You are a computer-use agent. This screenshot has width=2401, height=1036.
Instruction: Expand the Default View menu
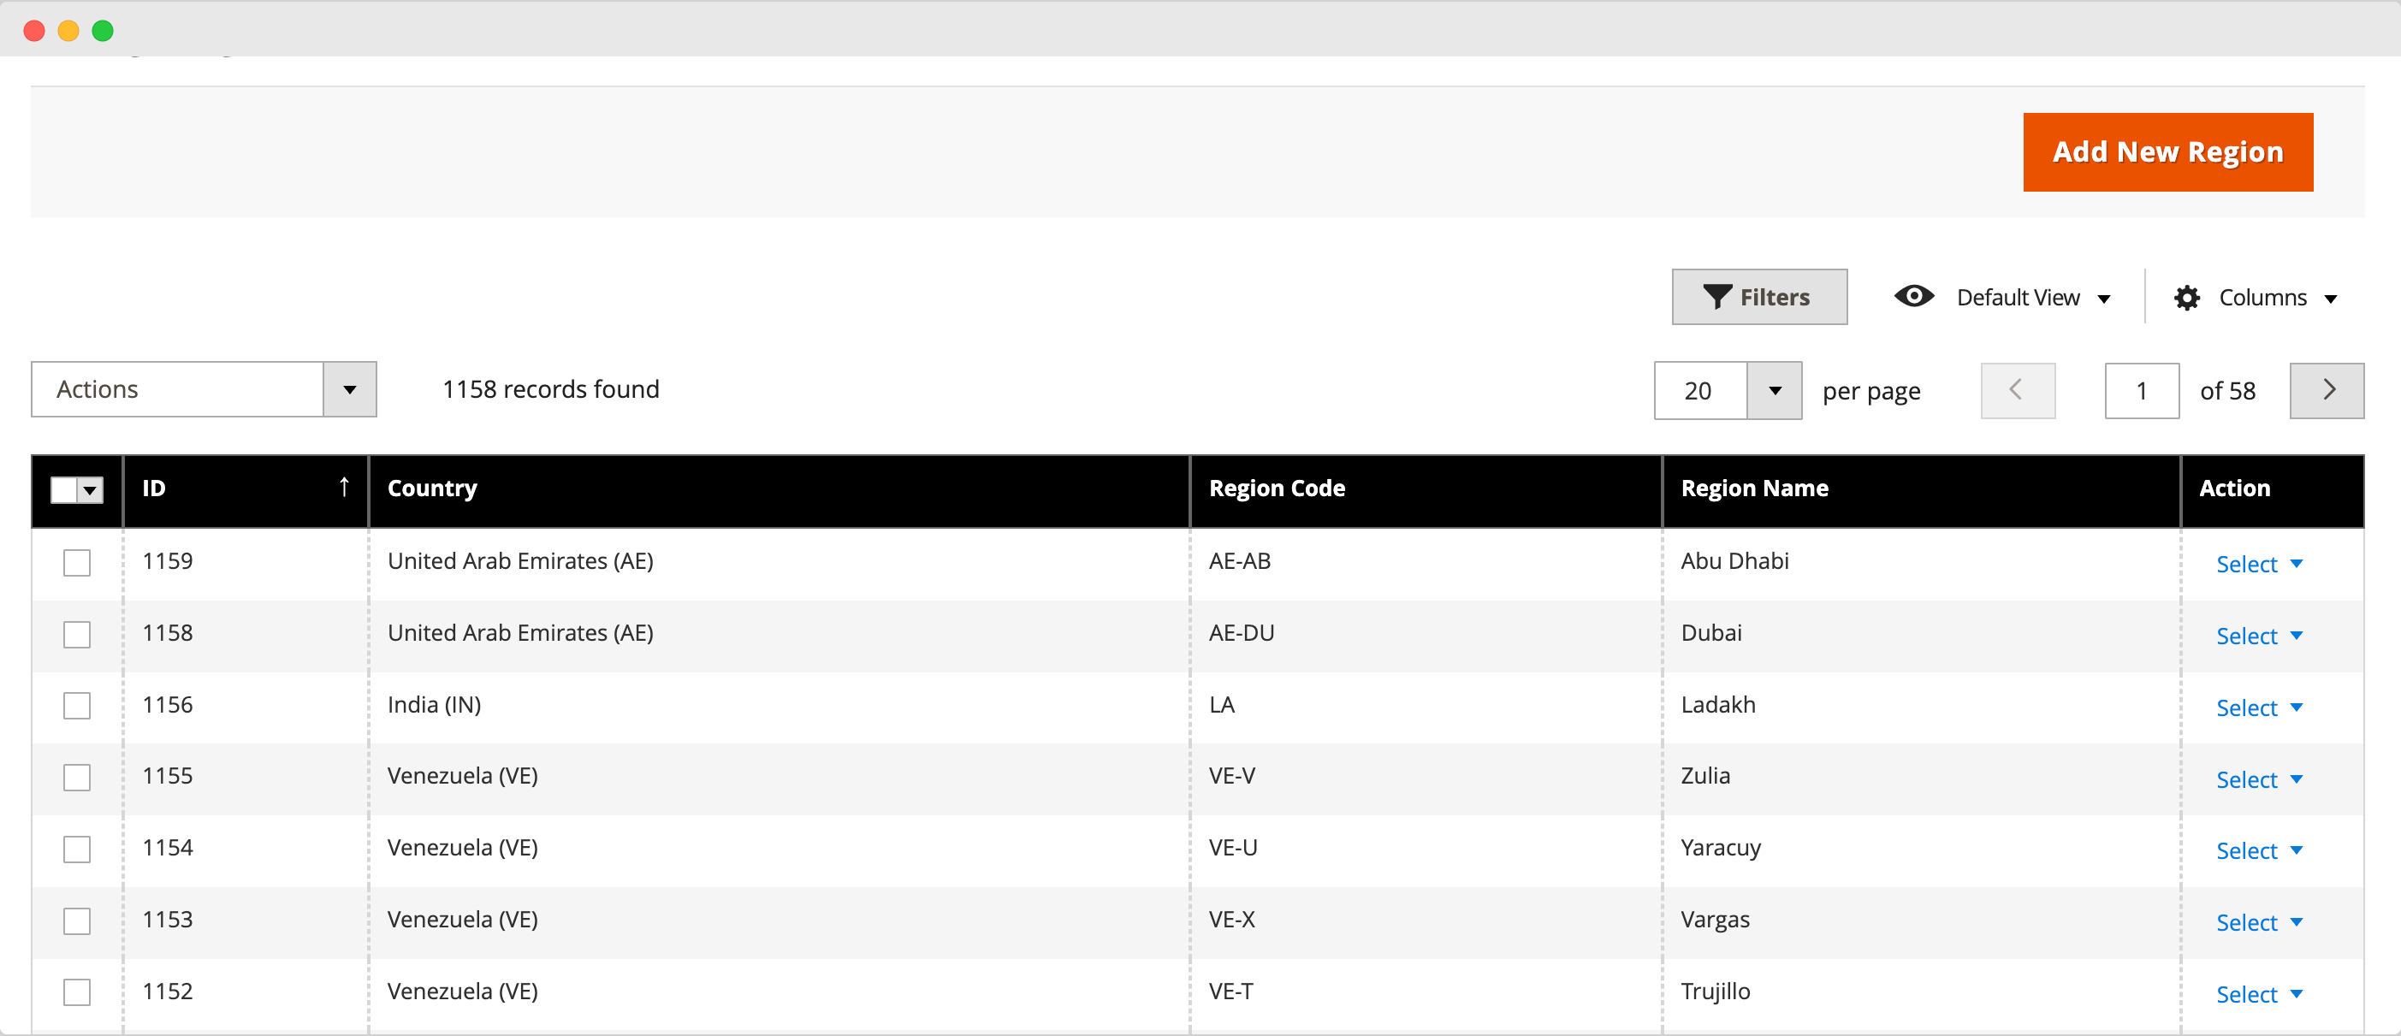tap(2032, 298)
